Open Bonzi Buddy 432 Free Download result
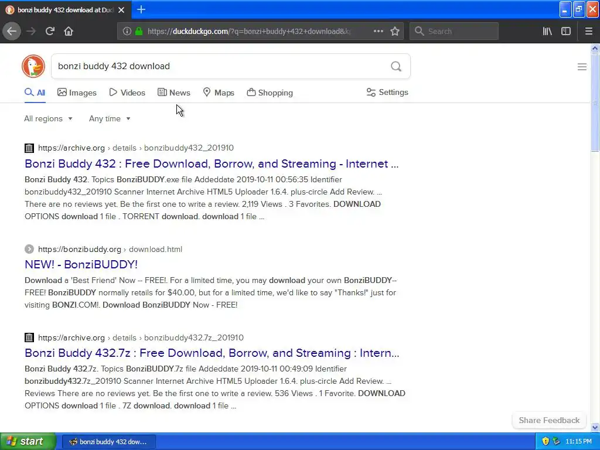The image size is (600, 450). coord(212,164)
